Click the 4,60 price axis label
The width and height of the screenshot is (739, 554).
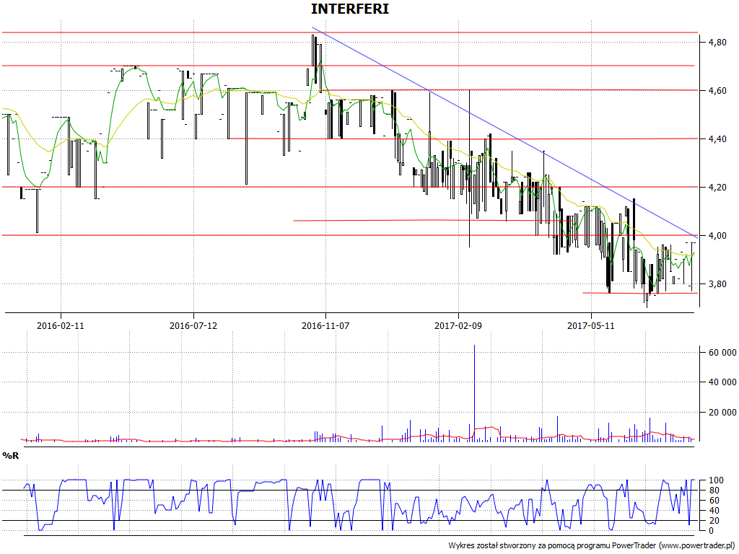coord(717,90)
